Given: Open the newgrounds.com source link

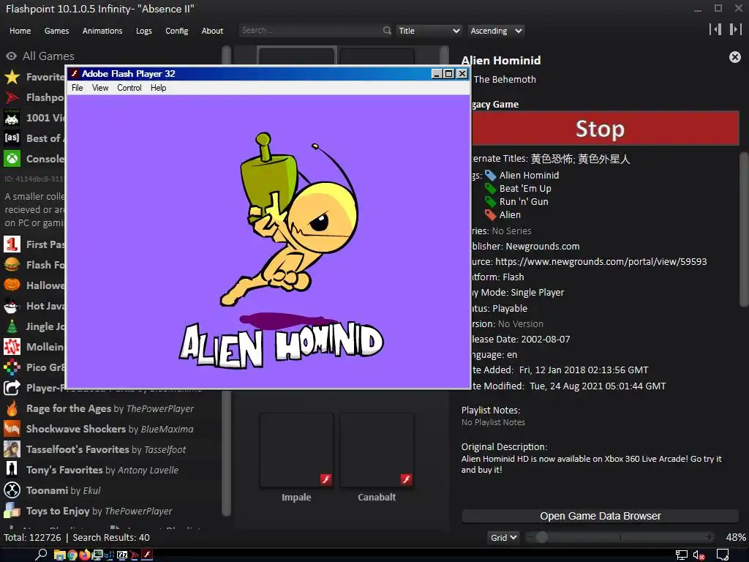Looking at the screenshot, I should [x=601, y=262].
